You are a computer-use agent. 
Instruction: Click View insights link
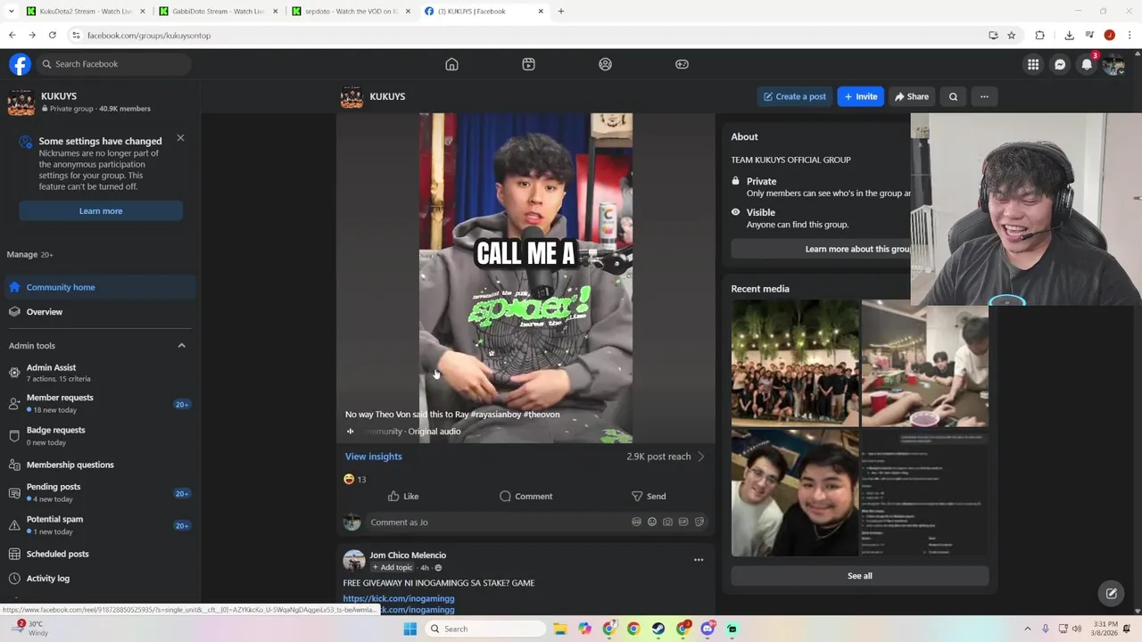[374, 457]
